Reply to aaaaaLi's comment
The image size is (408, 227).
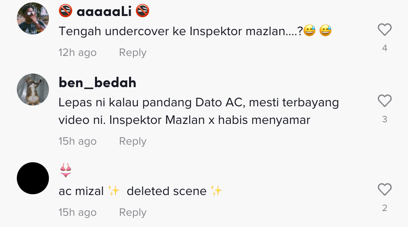click(x=133, y=53)
